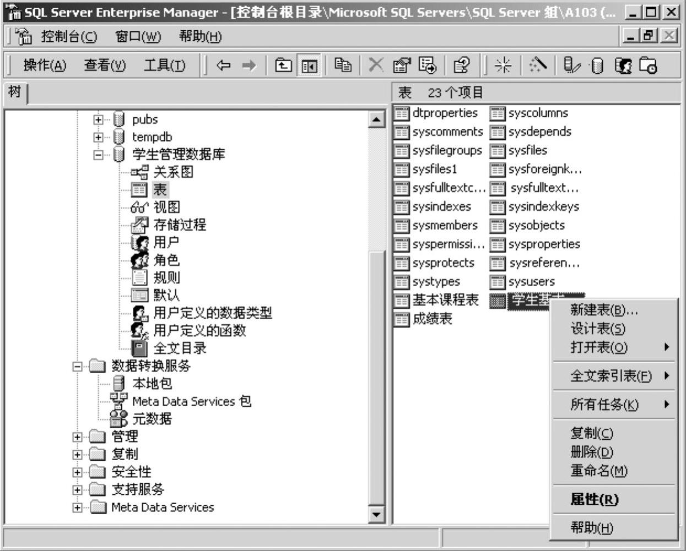The image size is (686, 551).
Task: Select 用户定义的数据类型 in the tree
Action: (x=212, y=313)
